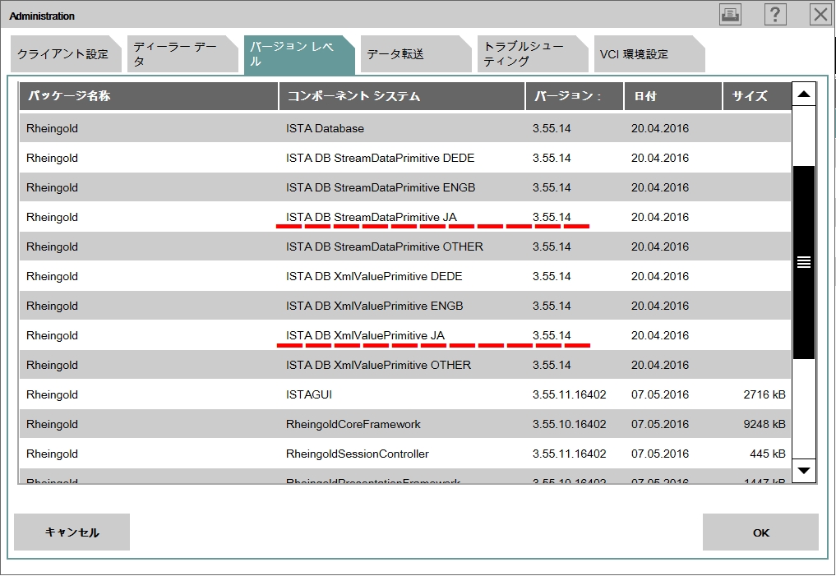
Task: Click the バージョン column header
Action: point(575,96)
